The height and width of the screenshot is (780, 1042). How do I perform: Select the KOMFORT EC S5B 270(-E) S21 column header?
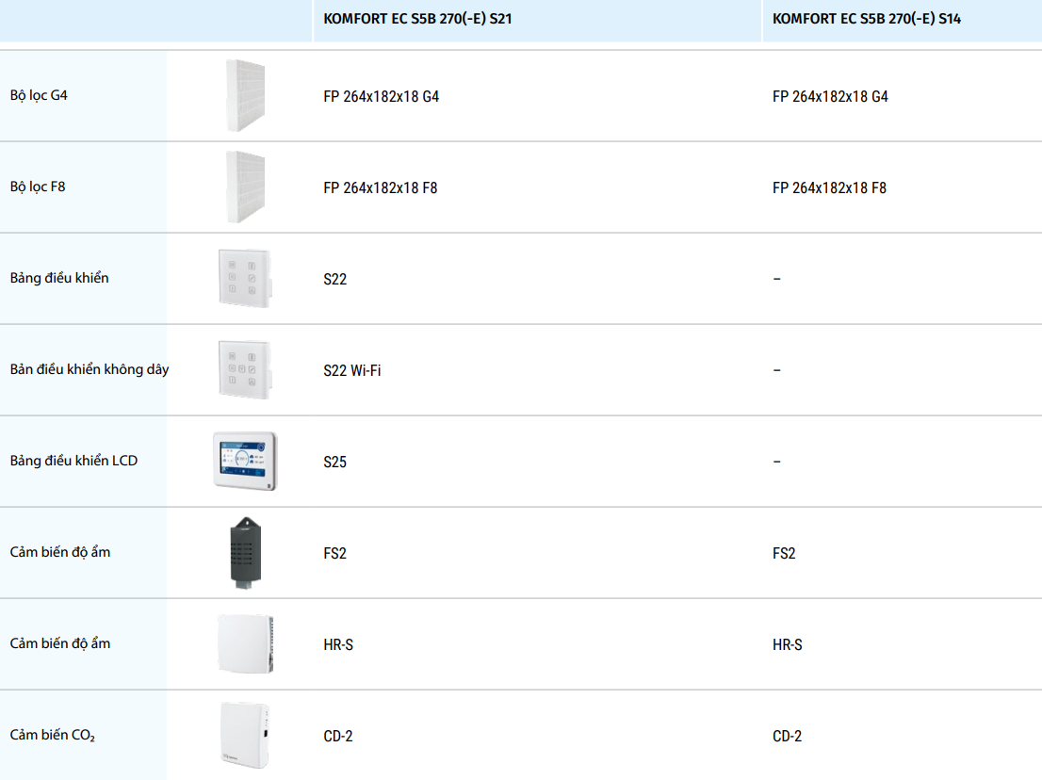tap(417, 19)
